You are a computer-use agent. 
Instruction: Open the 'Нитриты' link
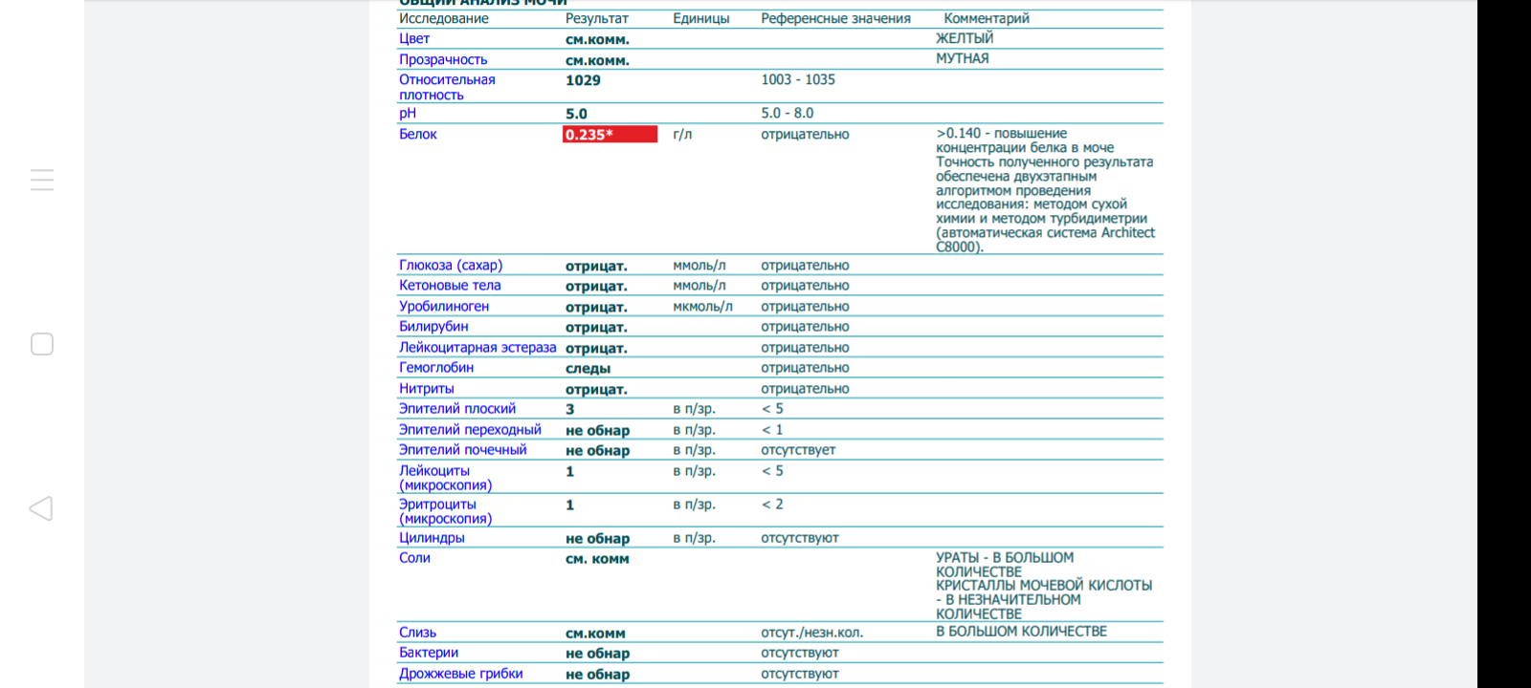[427, 389]
